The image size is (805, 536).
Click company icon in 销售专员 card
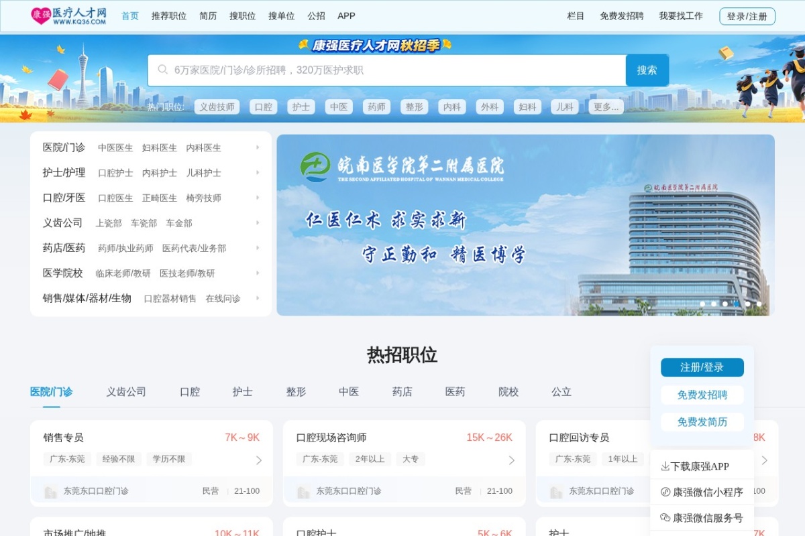[x=50, y=492]
